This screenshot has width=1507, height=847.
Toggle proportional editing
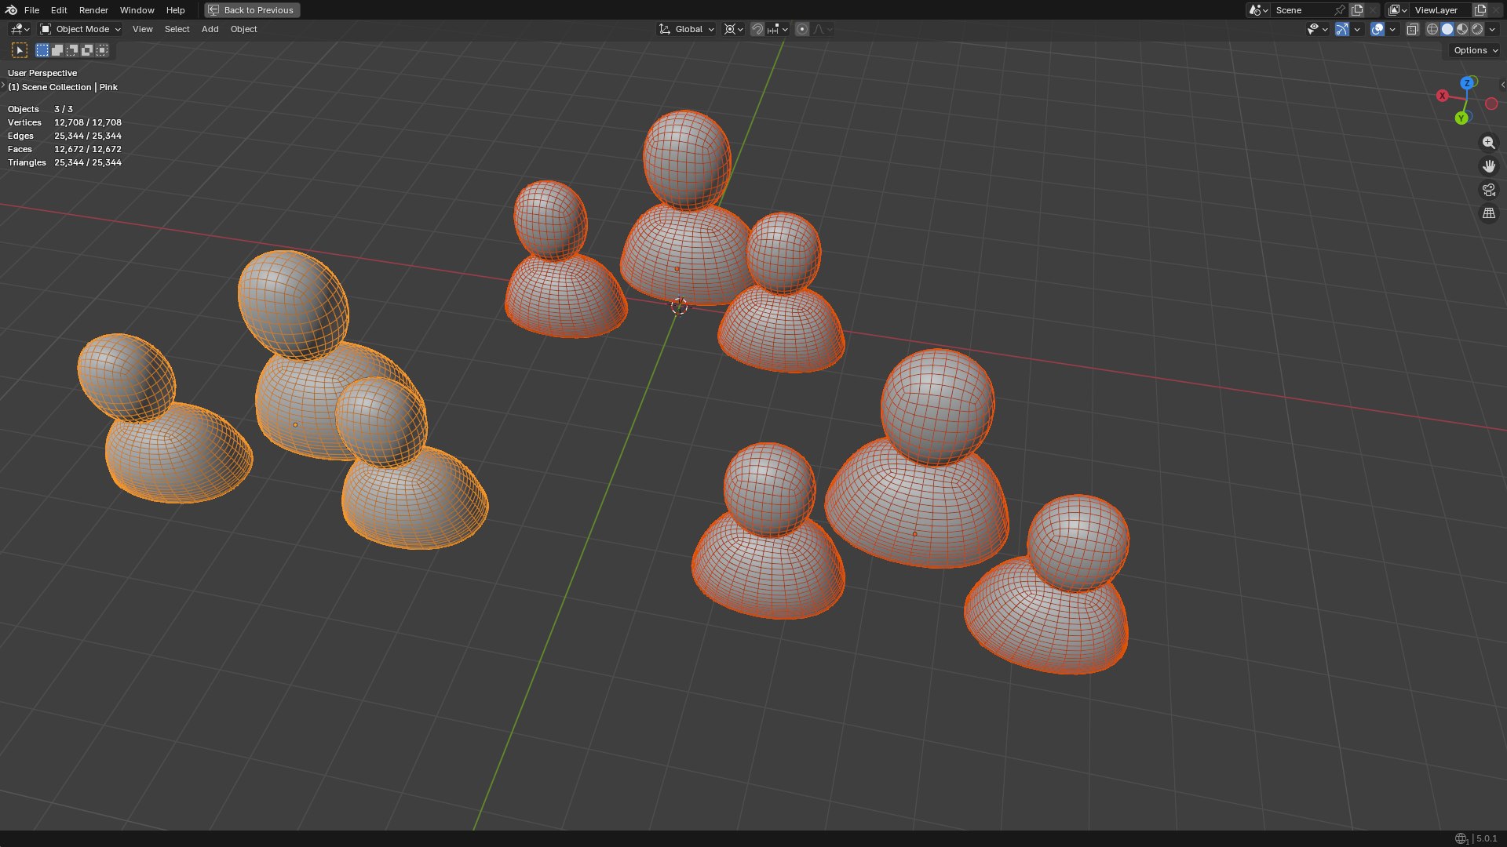[x=801, y=29]
